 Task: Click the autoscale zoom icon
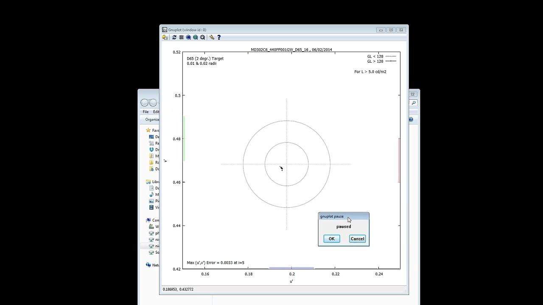click(203, 37)
